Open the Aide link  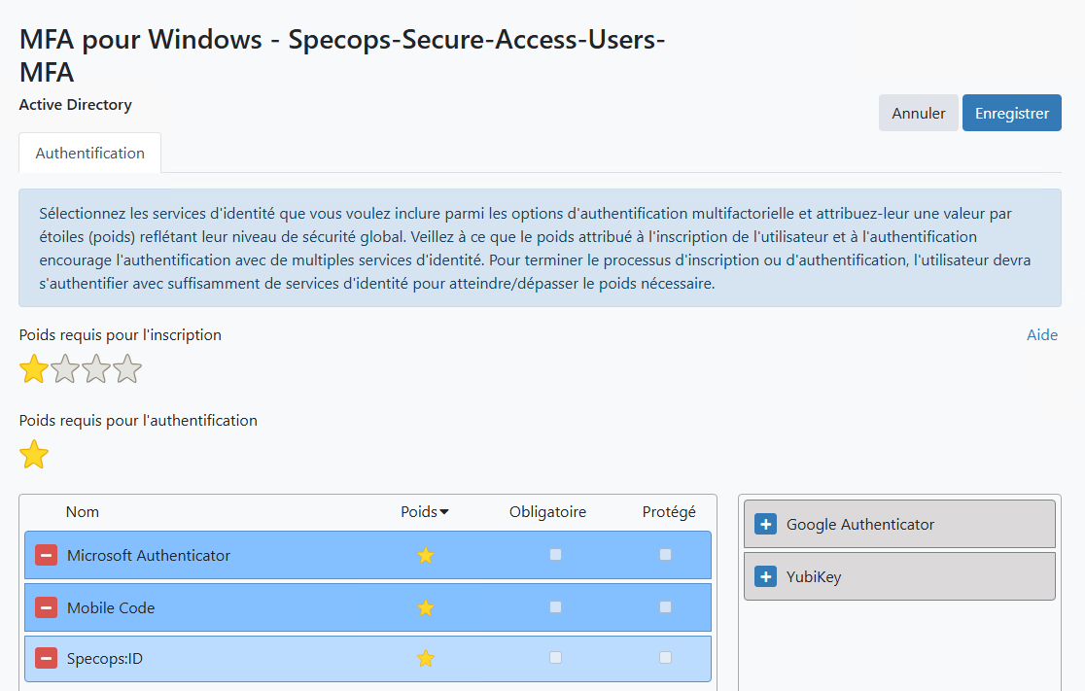pyautogui.click(x=1041, y=334)
